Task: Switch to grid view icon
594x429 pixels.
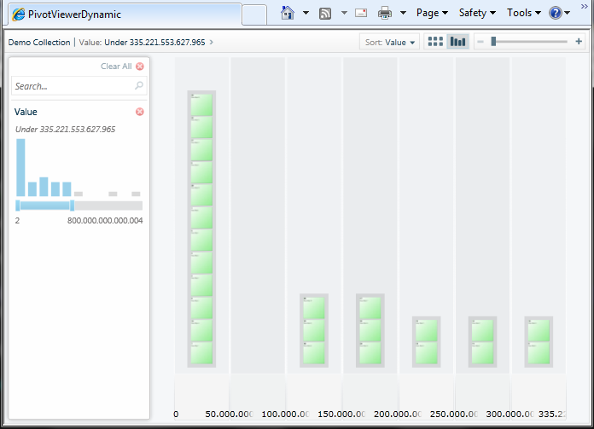Action: 435,42
